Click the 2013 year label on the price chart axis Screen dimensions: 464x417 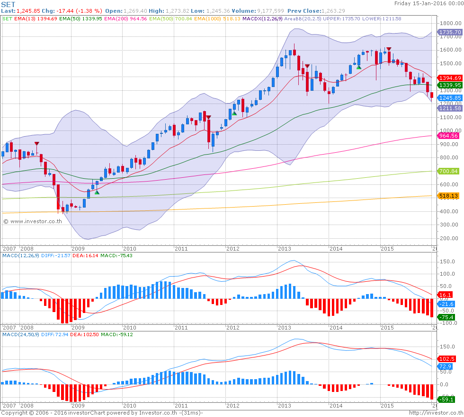[x=285, y=249]
